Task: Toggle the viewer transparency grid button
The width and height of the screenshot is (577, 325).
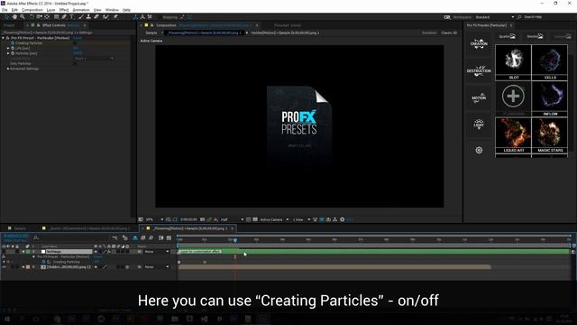Action: point(255,219)
